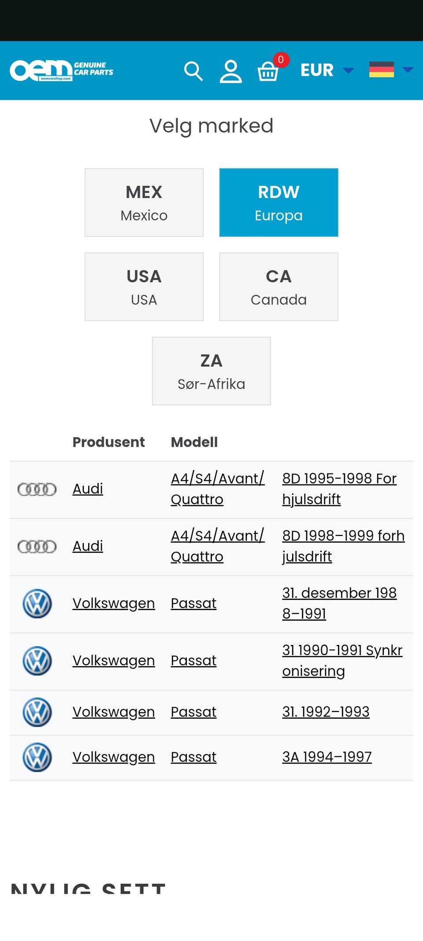The width and height of the screenshot is (423, 941).
Task: Click the German flag icon
Action: pyautogui.click(x=381, y=70)
